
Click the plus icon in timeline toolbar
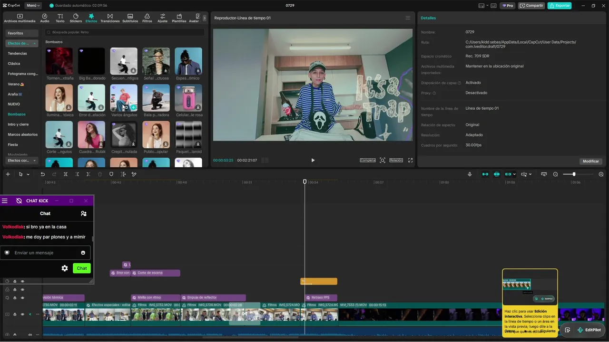[x=8, y=174]
